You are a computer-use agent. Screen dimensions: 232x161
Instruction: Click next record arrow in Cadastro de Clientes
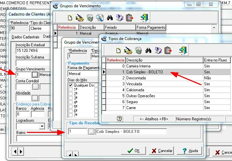pyautogui.click(x=21, y=151)
